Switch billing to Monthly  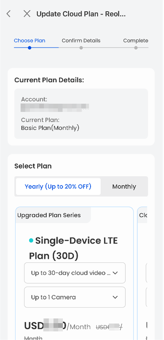coord(124,186)
